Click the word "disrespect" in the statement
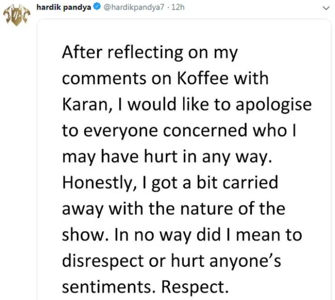This screenshot has width=335, height=300. click(x=103, y=261)
